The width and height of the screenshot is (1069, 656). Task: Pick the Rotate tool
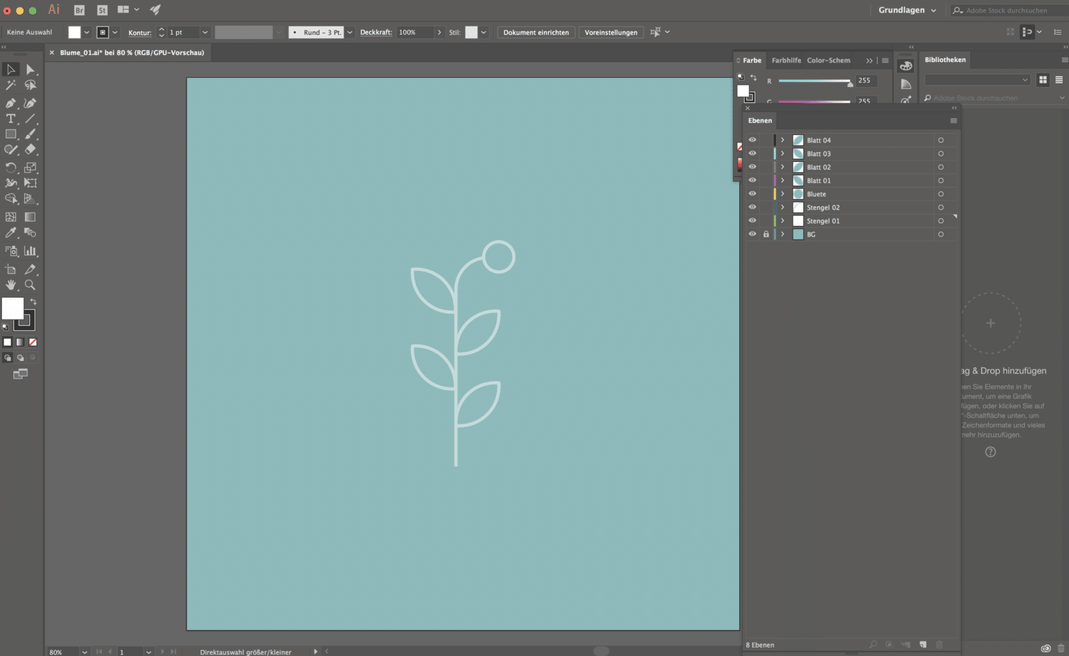click(x=10, y=167)
